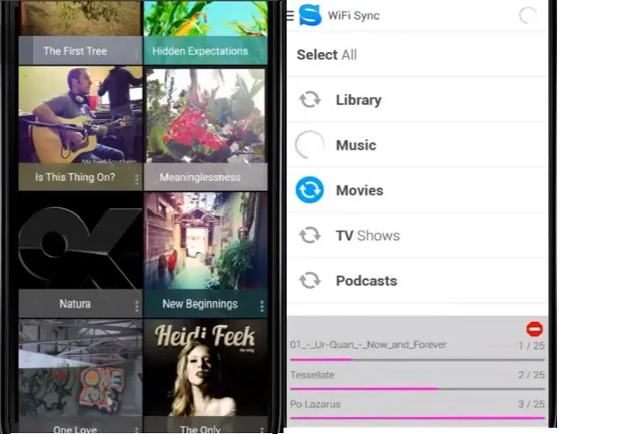This screenshot has width=628, height=434.
Task: Click the Meaninglessness album title
Action: (200, 178)
